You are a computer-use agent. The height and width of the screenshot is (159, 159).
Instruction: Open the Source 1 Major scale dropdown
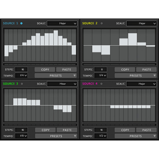coord(62,23)
